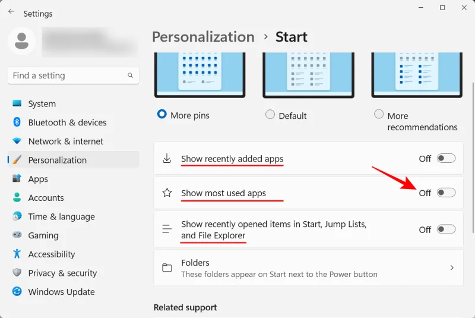Toggle Show recently opened items switch

[x=446, y=229]
